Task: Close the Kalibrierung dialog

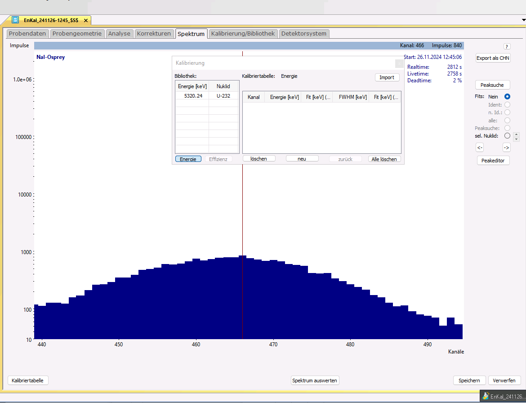Action: (x=399, y=63)
